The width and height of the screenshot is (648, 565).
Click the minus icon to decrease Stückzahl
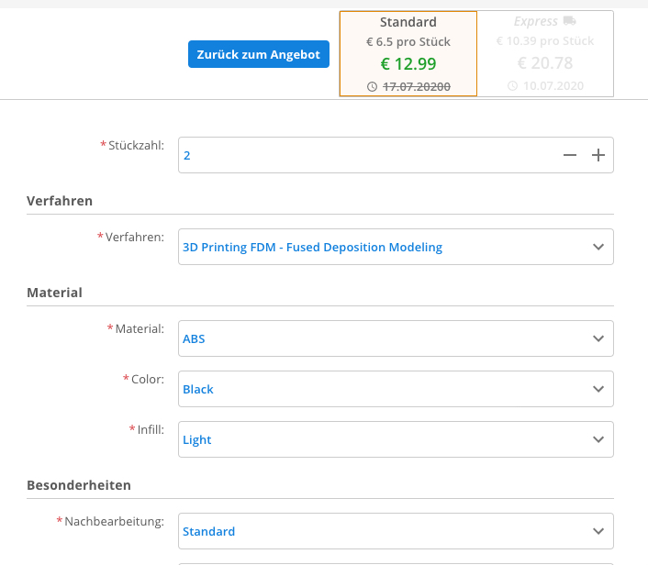(x=570, y=156)
